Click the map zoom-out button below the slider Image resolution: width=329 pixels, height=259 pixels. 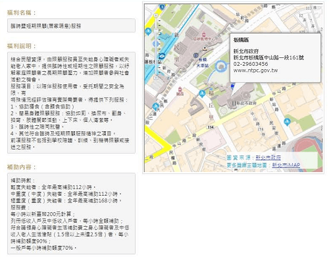pos(156,77)
